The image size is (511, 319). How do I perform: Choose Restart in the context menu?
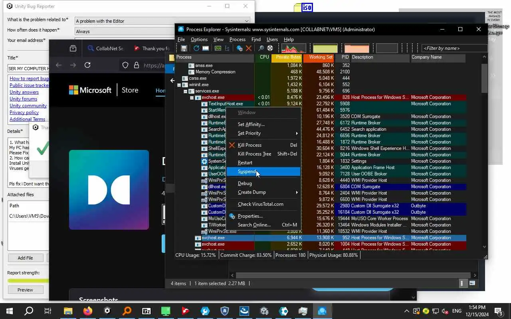263,163
